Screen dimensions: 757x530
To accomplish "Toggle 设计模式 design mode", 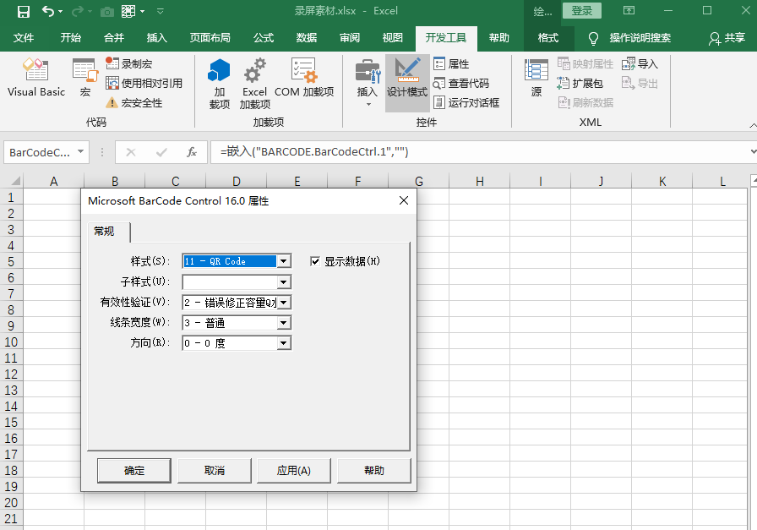I will click(x=407, y=83).
